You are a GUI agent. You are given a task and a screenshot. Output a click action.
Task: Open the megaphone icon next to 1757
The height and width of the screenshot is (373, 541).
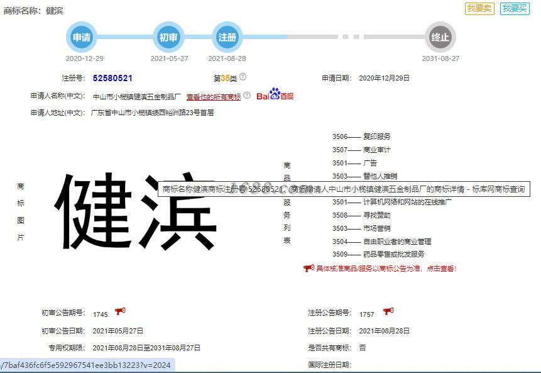click(x=388, y=311)
